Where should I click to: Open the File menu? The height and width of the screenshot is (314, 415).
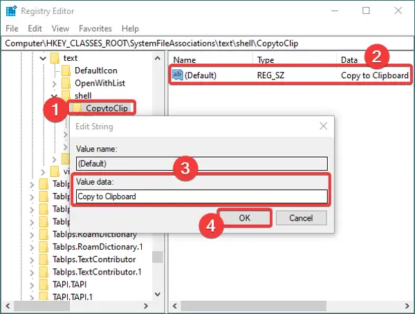(12, 28)
